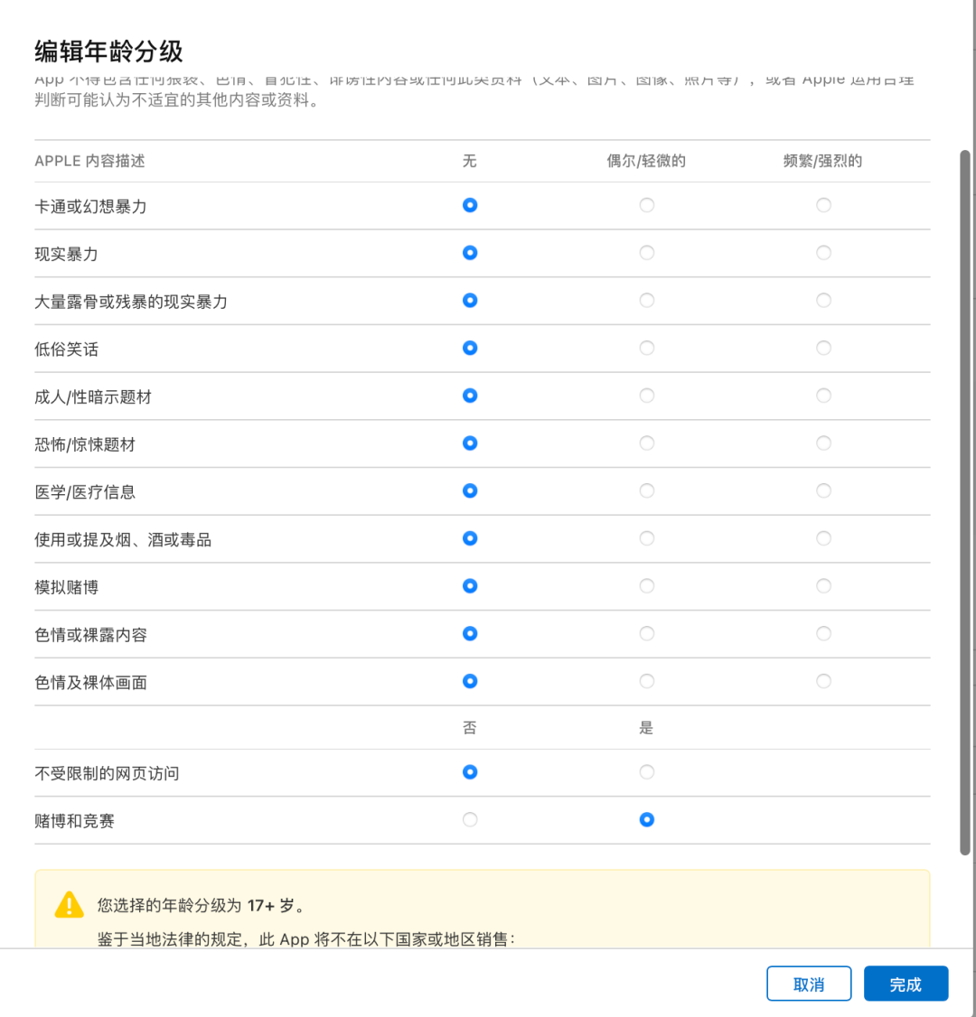Select 偶尔/轻微的 for 色情及裸体画面
The height and width of the screenshot is (1017, 976).
[646, 681]
